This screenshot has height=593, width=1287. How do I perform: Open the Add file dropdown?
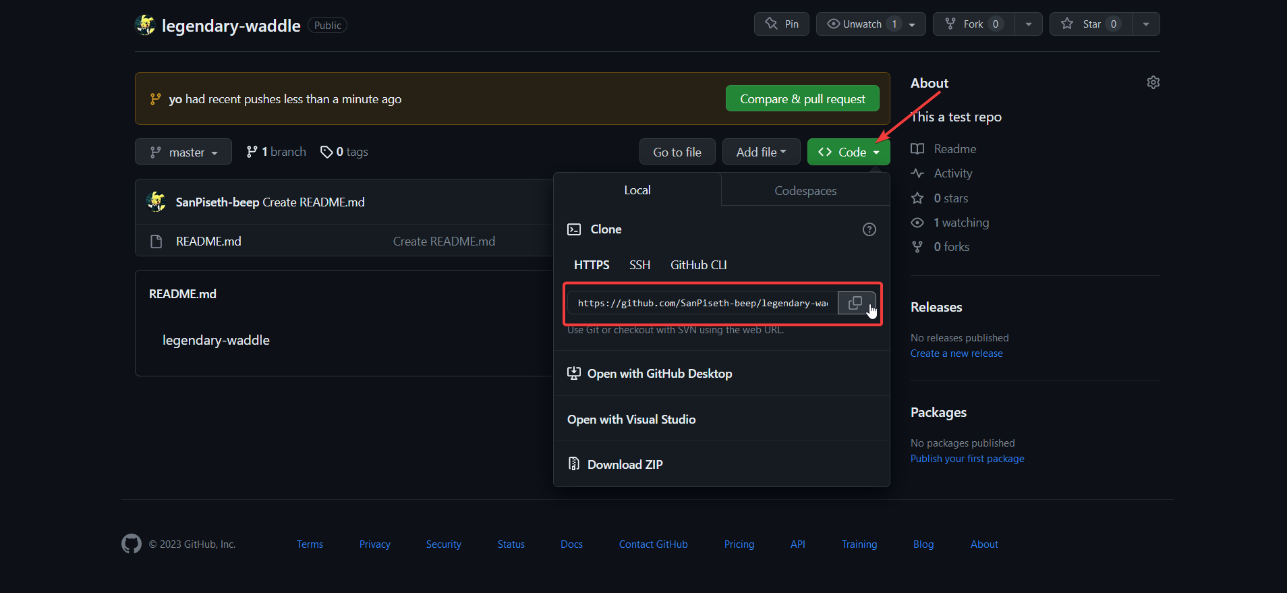point(762,152)
